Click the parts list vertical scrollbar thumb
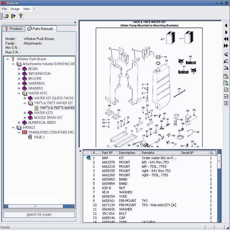Image resolution: width=230 pixels, height=230 pixels. (x=219, y=161)
